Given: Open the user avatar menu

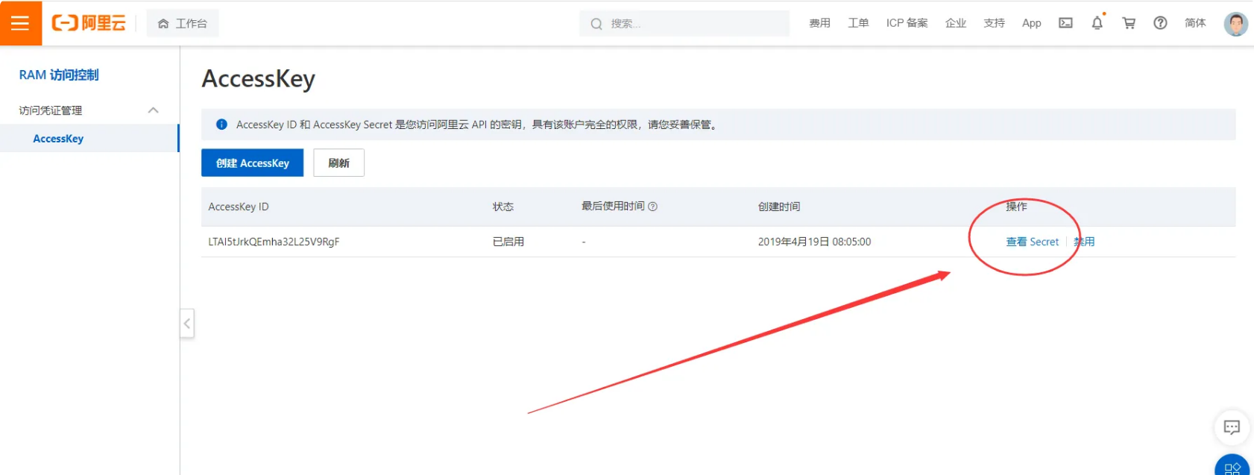Looking at the screenshot, I should click(1235, 24).
